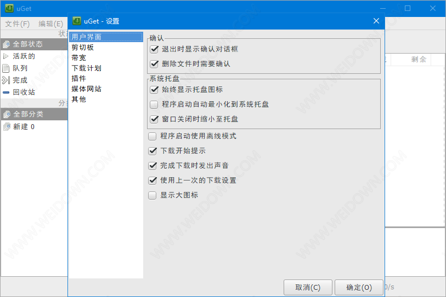Select 全部状态 row in main window
This screenshot has width=446, height=297.
34,44
